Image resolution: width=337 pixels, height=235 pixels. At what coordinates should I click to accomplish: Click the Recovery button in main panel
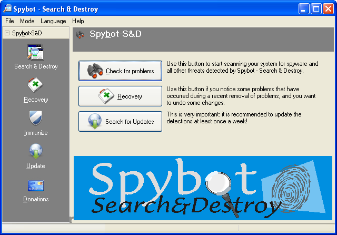(121, 96)
